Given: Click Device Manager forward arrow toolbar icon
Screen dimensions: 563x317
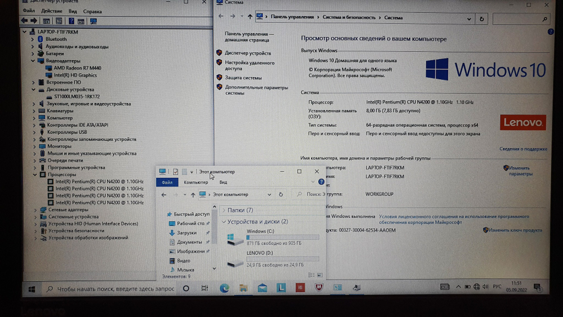Looking at the screenshot, I should [x=34, y=21].
